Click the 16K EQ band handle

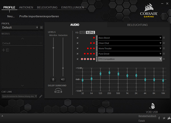click(x=163, y=80)
